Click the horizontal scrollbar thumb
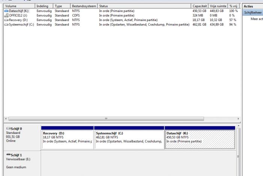Image resolution: width=263 pixels, height=176 pixels. (106, 119)
